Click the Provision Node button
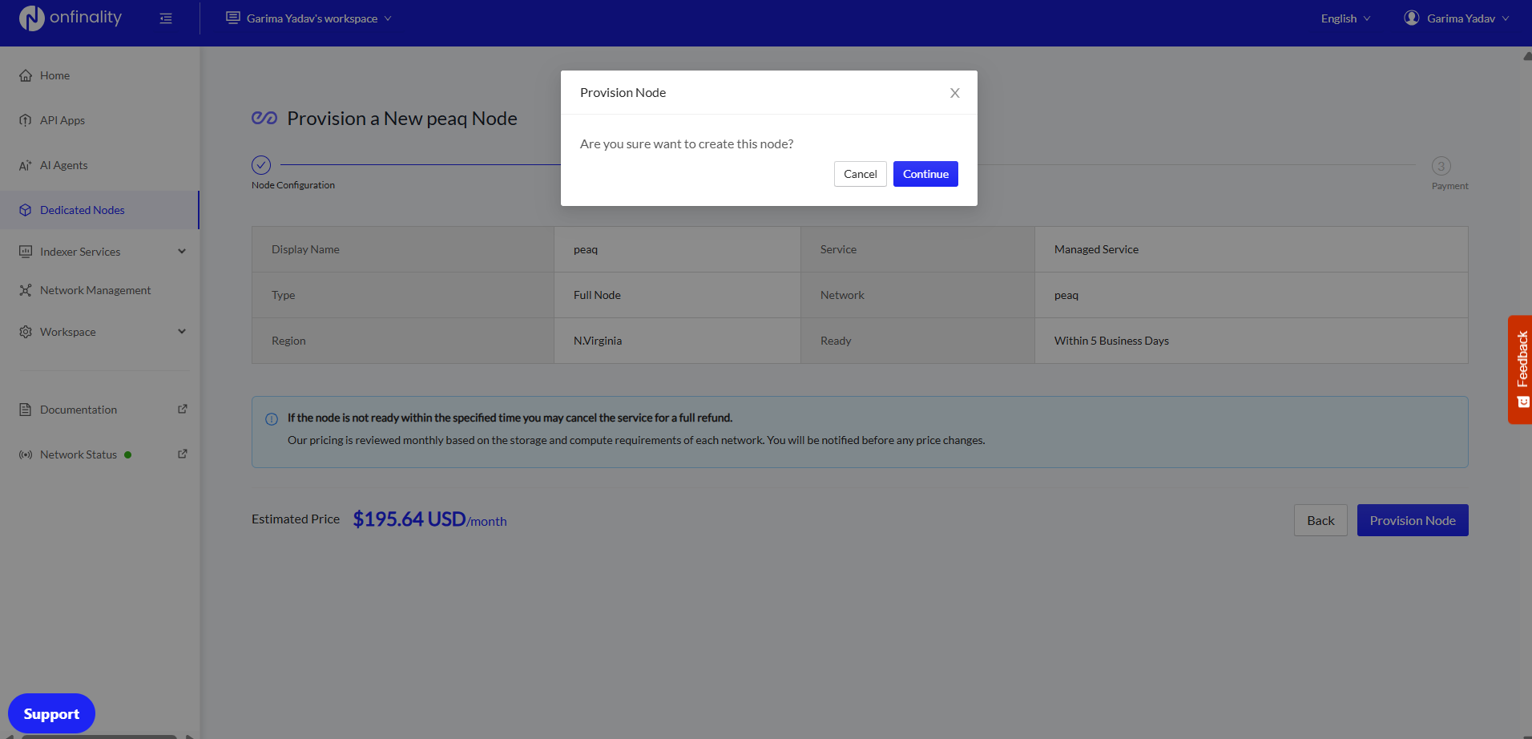Image resolution: width=1532 pixels, height=739 pixels. (x=1413, y=520)
